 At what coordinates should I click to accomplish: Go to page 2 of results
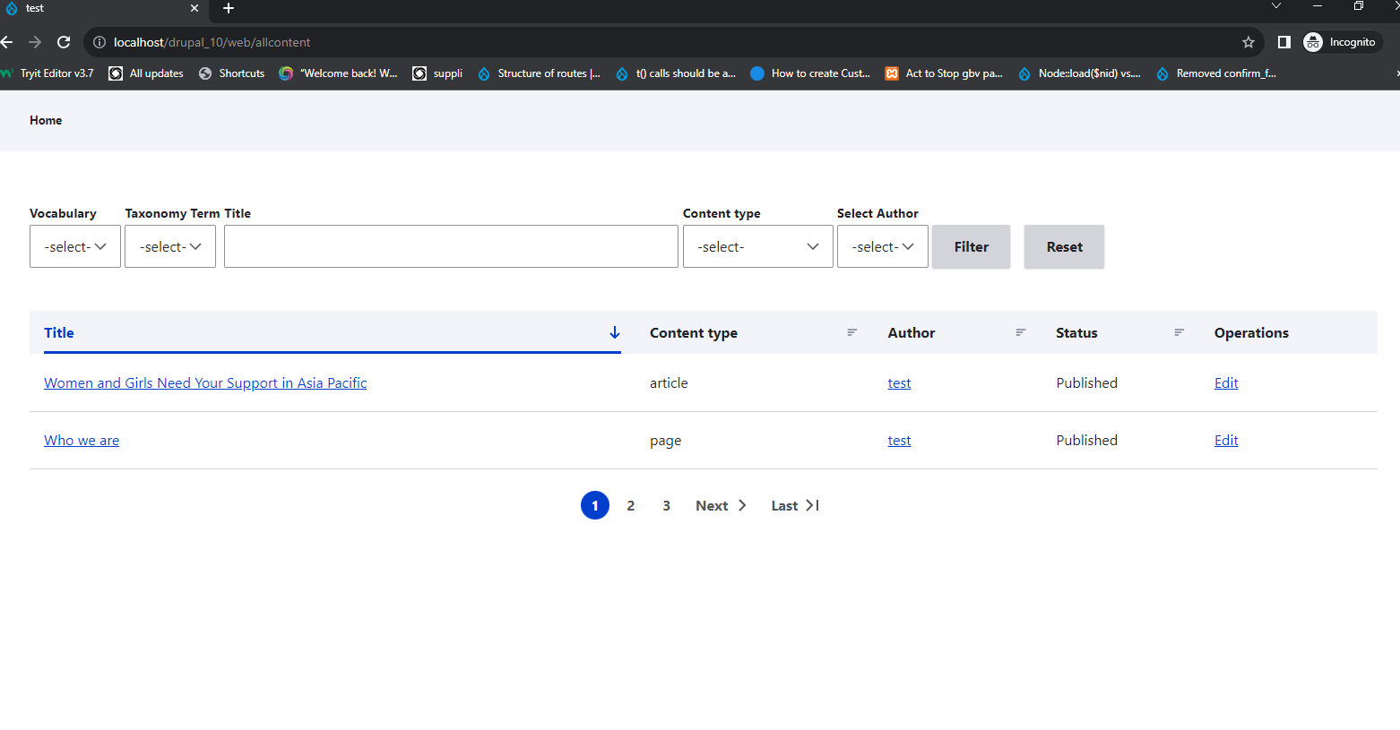(631, 506)
